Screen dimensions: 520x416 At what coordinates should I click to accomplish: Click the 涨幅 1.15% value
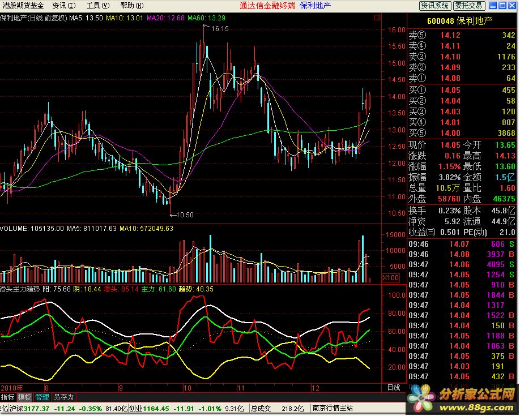(450, 166)
